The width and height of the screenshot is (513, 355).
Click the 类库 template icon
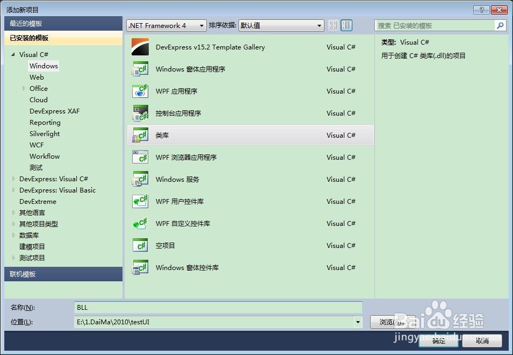(140, 135)
